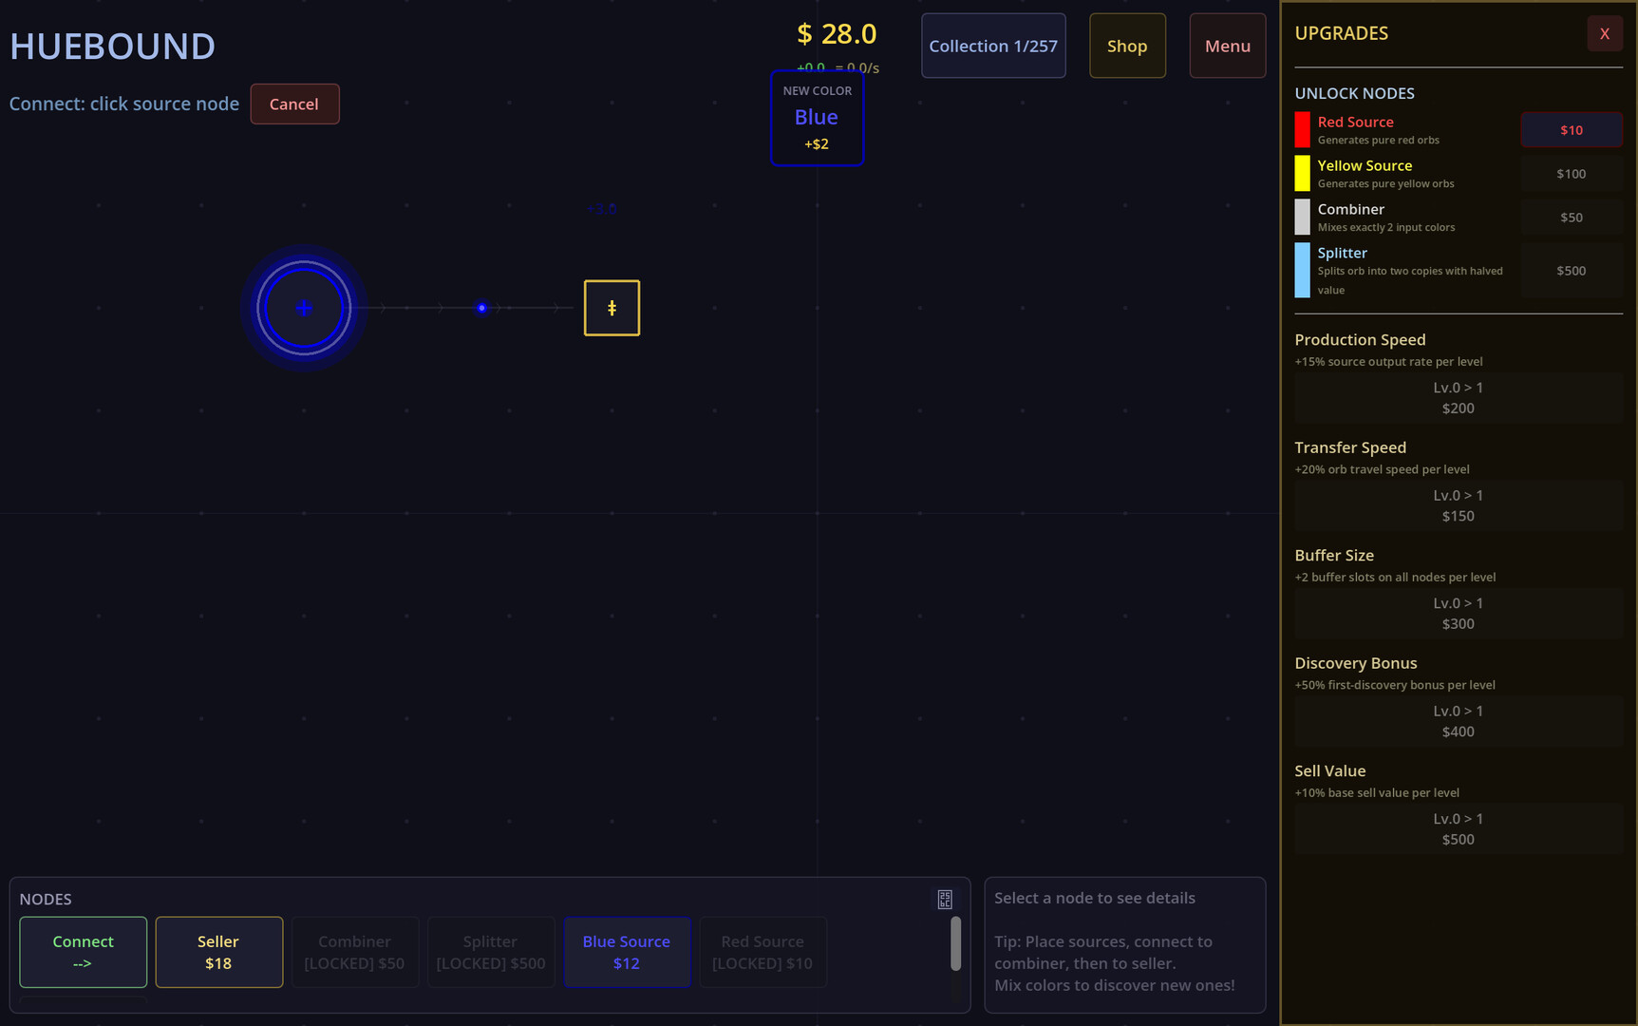Click the locked Splitter node tool
The image size is (1638, 1026).
490,951
